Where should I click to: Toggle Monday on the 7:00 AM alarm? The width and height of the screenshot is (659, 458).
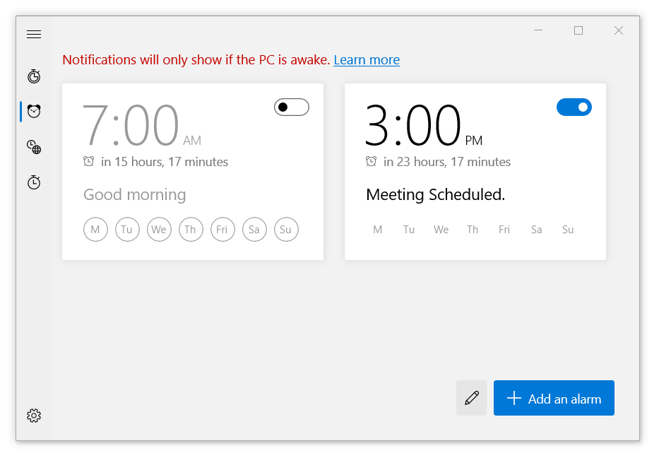click(95, 229)
